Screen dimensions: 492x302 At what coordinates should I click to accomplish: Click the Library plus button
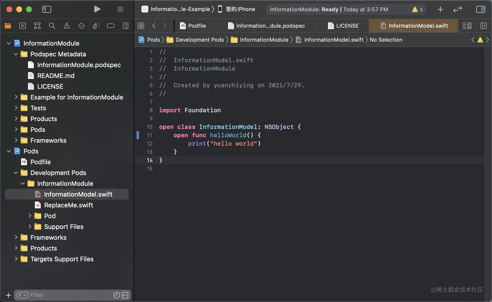(x=440, y=9)
